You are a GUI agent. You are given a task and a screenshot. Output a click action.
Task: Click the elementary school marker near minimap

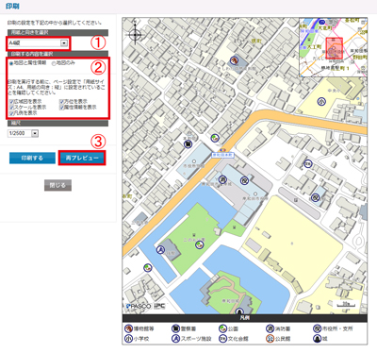[321, 102]
